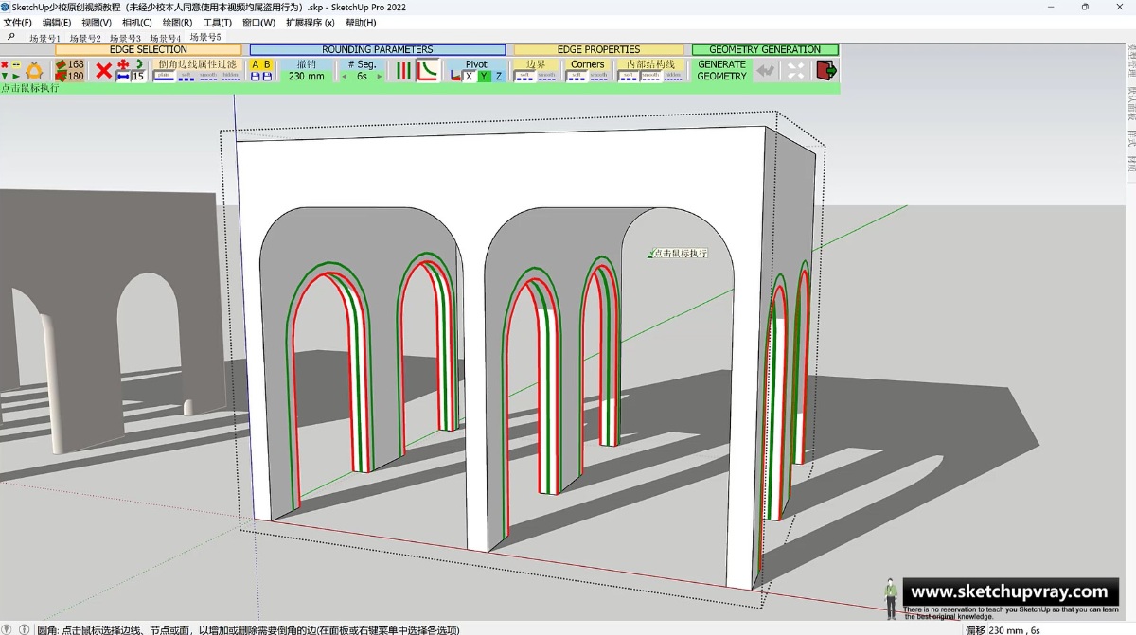
Task: Switch to scene tab 场景号5
Action: click(x=205, y=37)
